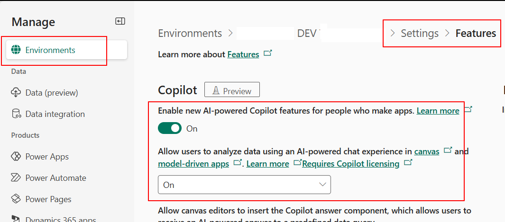Click the chevron arrow in the On dropdown

(x=322, y=185)
